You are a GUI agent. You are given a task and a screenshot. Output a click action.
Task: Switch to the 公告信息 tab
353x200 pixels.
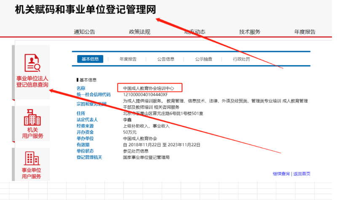(x=166, y=59)
